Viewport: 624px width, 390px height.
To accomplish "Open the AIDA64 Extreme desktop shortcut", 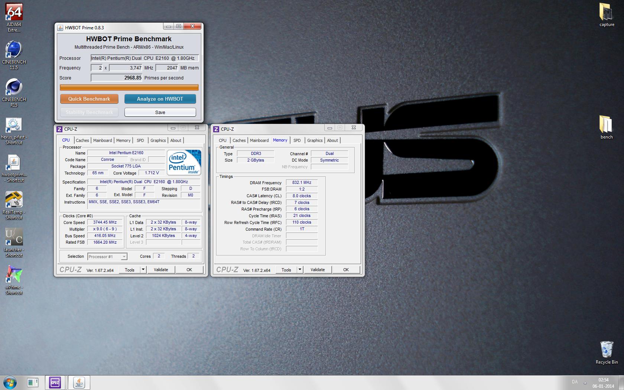I will (14, 17).
